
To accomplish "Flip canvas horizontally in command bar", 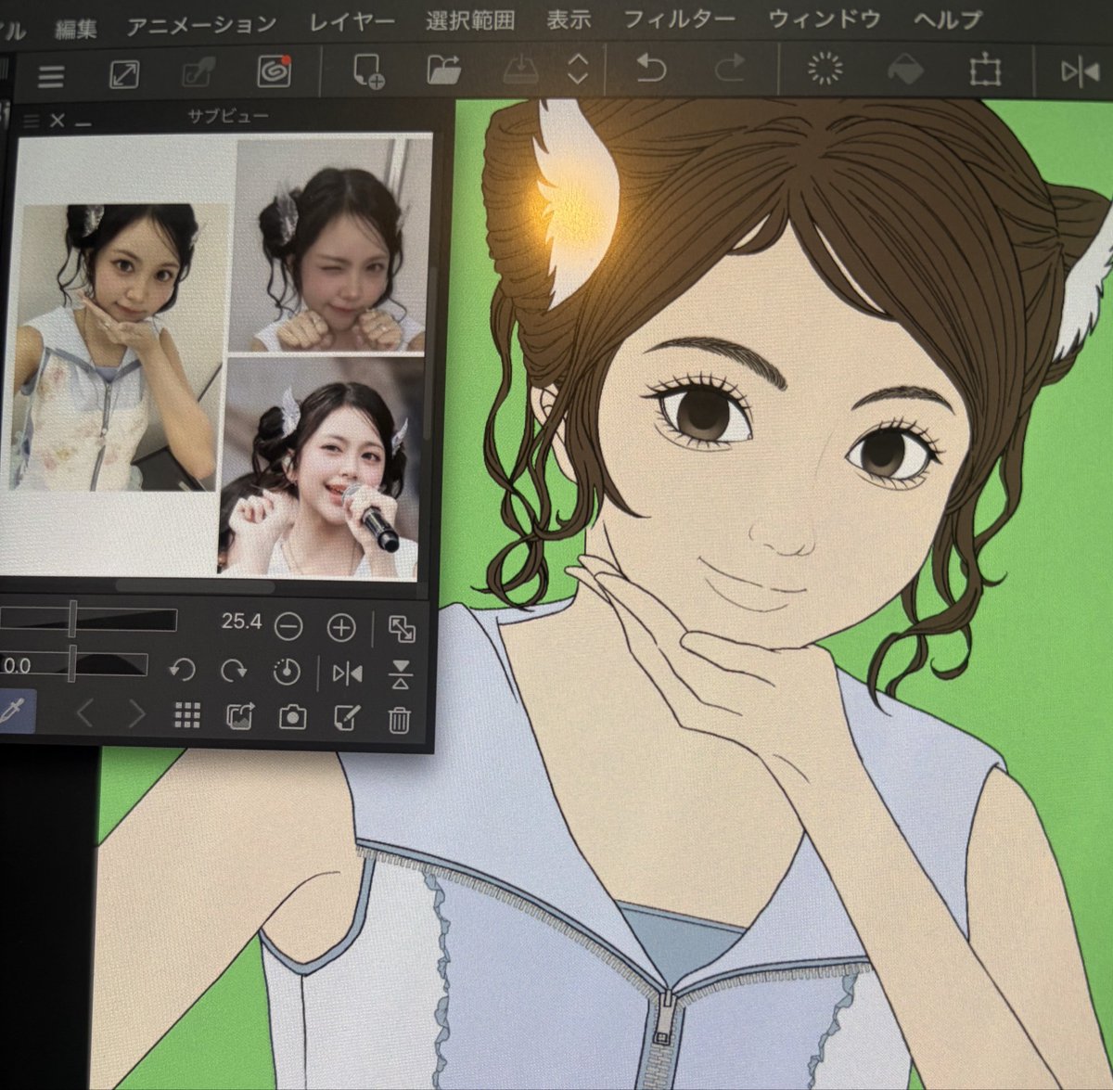I will (x=1080, y=71).
